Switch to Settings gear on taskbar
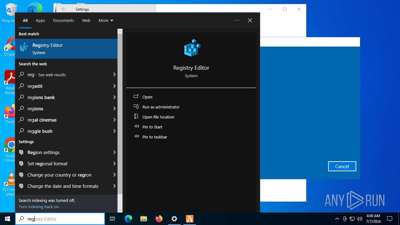 (x=174, y=219)
